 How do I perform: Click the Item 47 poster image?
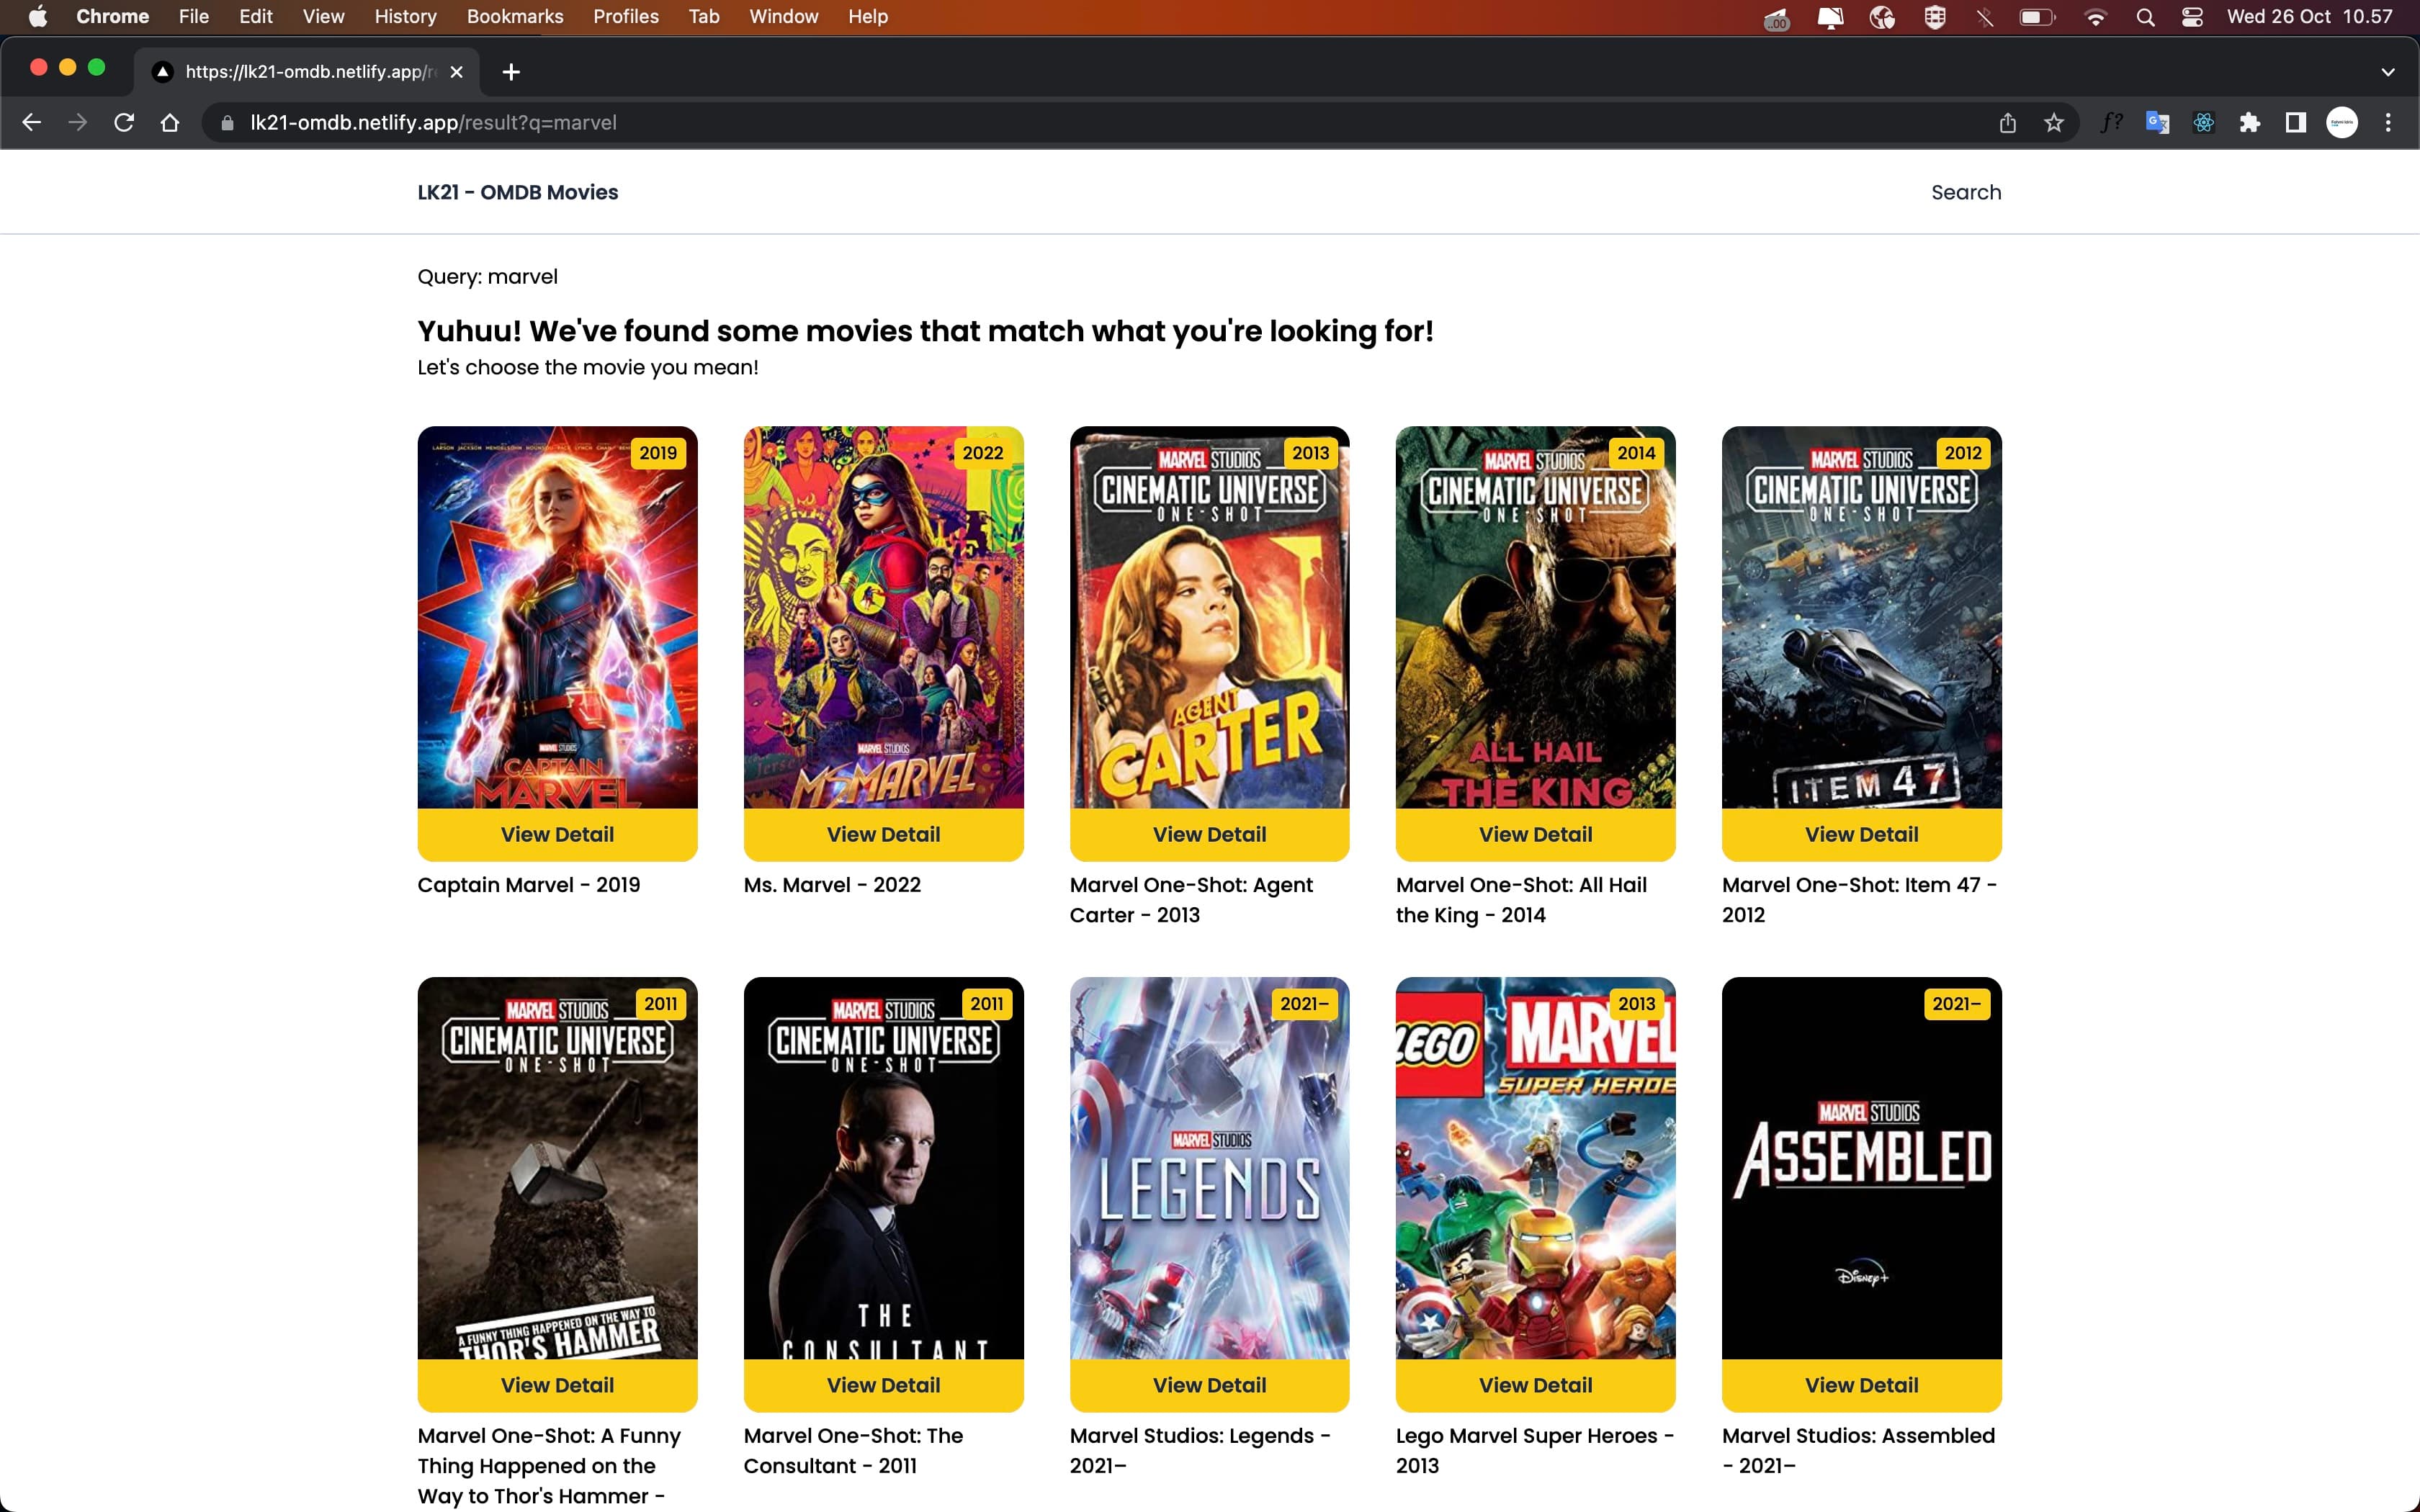click(1861, 617)
